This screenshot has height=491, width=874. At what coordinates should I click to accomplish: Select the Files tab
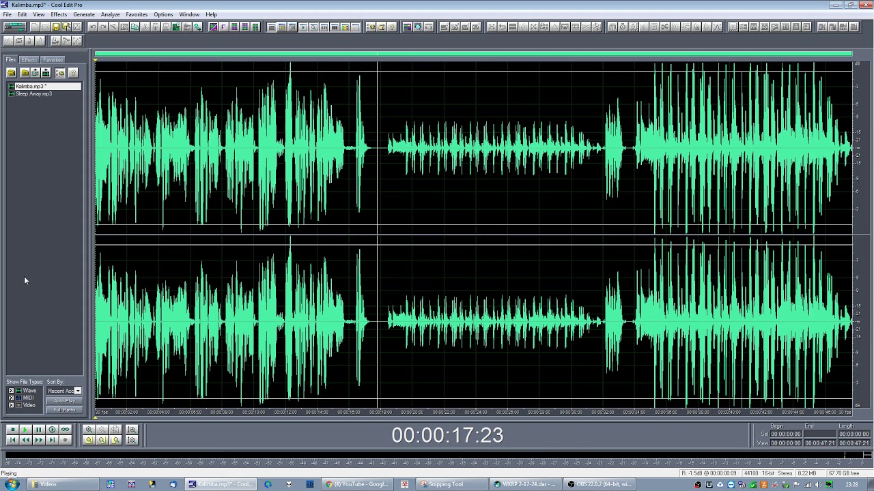[11, 60]
